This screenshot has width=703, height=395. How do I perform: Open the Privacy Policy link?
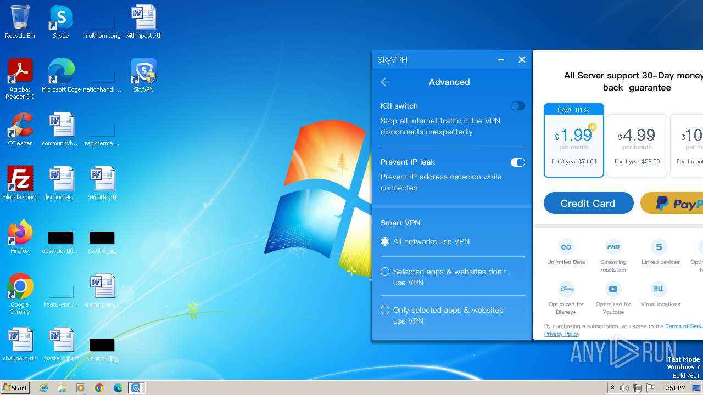click(562, 334)
